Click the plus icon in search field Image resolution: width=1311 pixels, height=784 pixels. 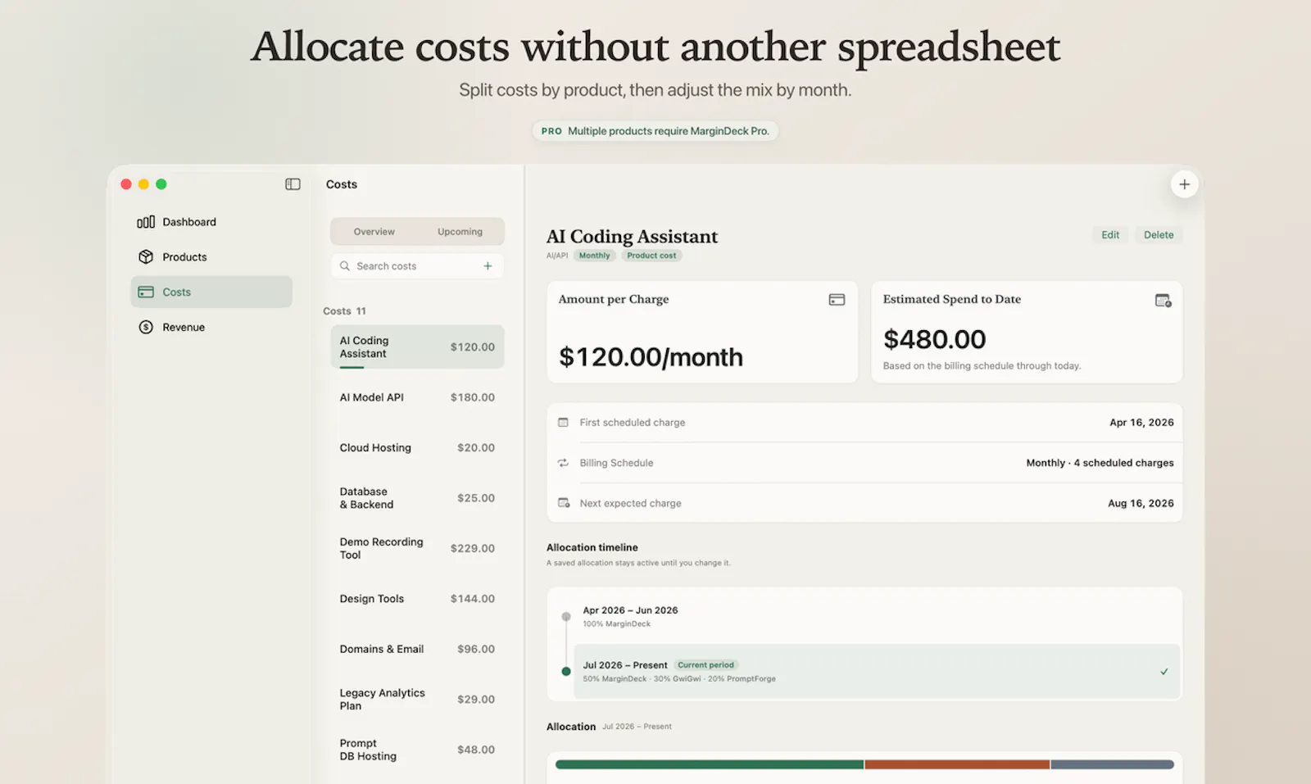(x=488, y=265)
